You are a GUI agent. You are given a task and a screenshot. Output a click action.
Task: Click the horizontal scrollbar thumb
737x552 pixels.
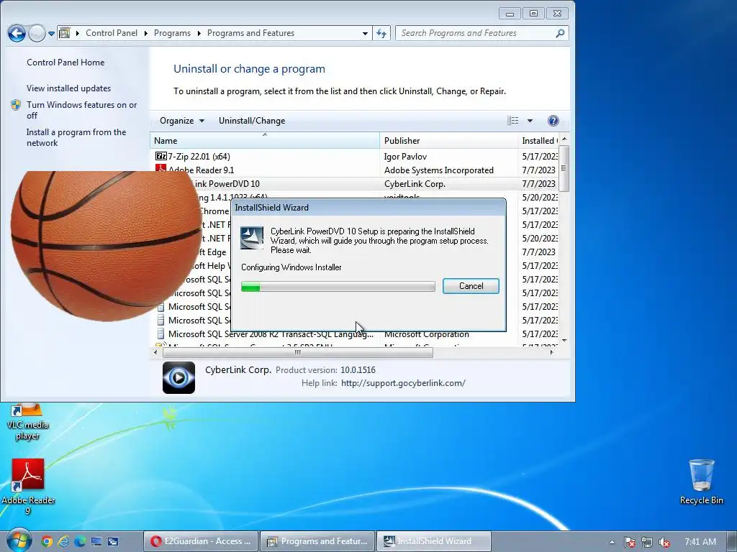(297, 352)
